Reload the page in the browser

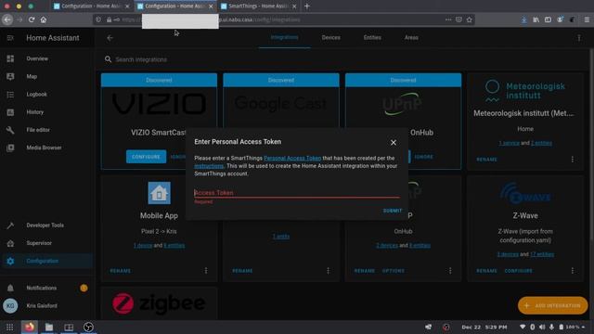click(32, 19)
